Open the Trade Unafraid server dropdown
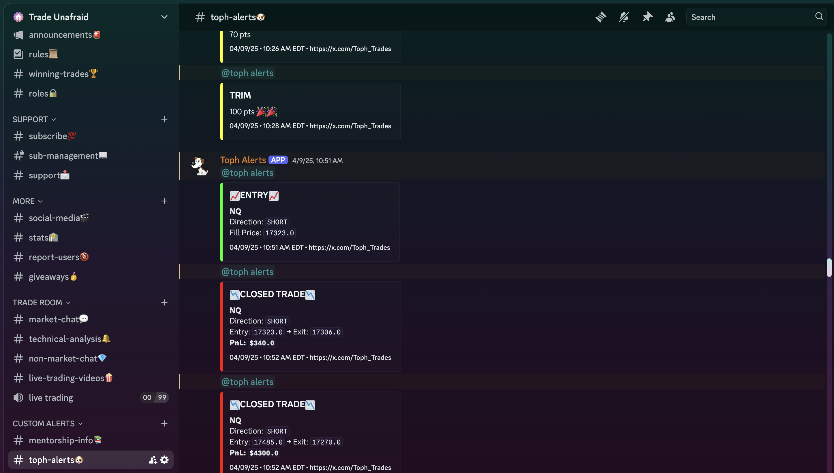Screen dimensions: 834x473 coord(164,17)
